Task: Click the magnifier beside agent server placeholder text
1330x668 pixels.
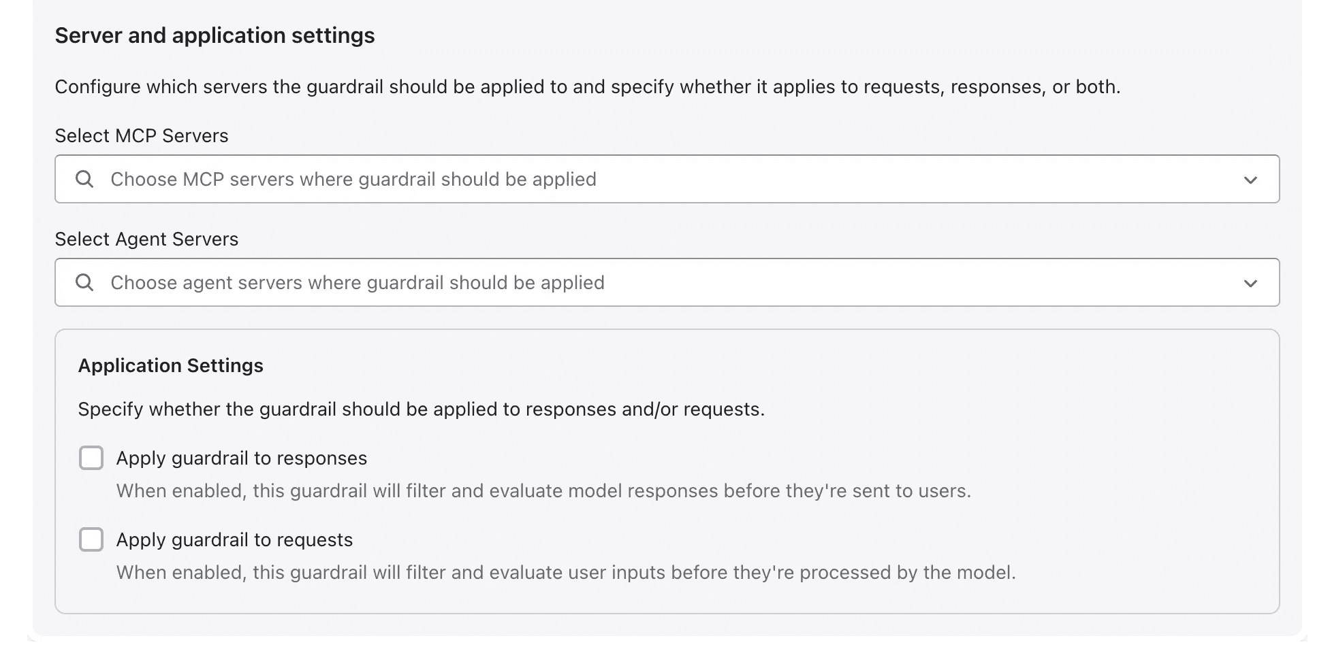Action: click(84, 282)
